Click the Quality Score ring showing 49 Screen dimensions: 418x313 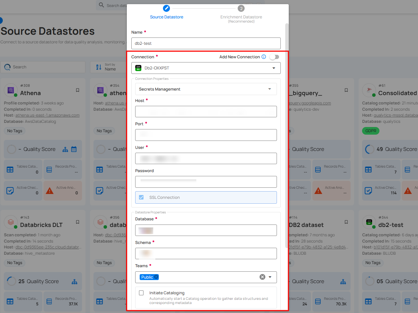(x=370, y=149)
